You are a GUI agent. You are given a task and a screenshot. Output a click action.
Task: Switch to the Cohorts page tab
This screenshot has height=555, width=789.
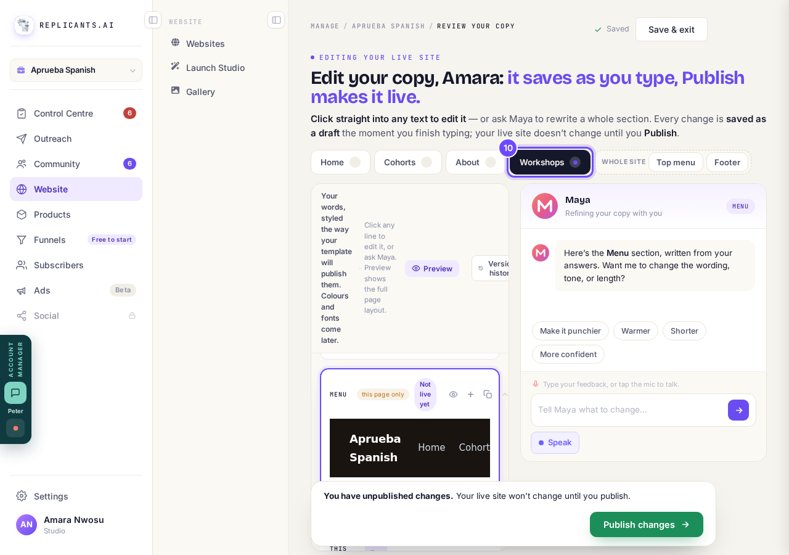[408, 162]
